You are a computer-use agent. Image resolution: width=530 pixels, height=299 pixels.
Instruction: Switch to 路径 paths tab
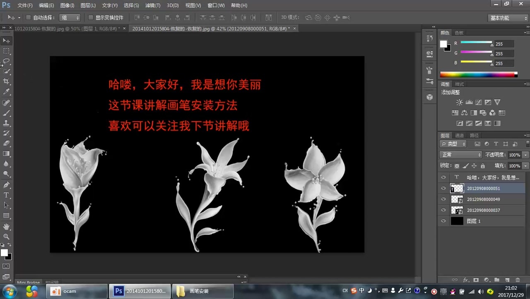(x=474, y=135)
